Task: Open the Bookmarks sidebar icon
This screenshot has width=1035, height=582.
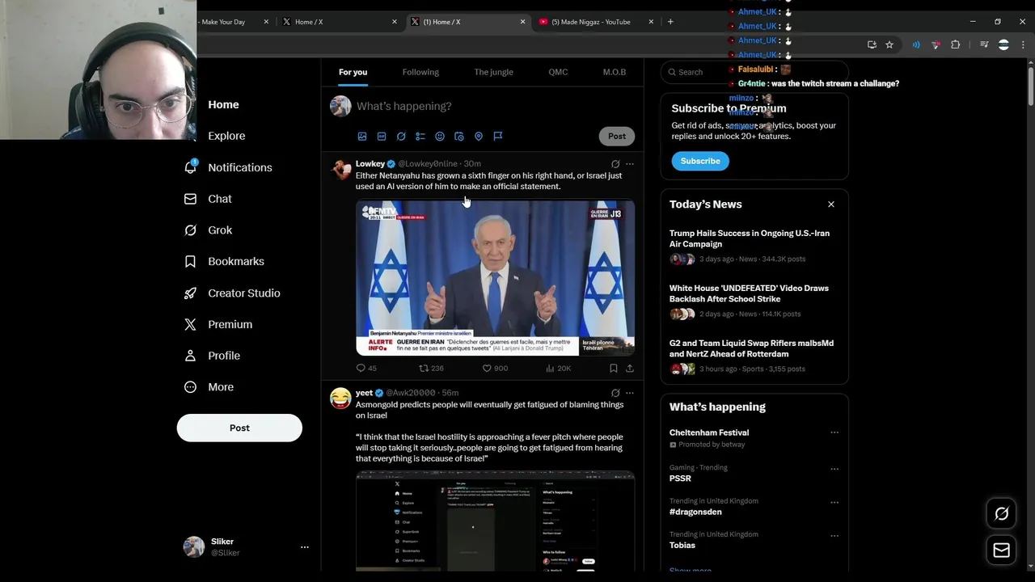Action: point(190,262)
